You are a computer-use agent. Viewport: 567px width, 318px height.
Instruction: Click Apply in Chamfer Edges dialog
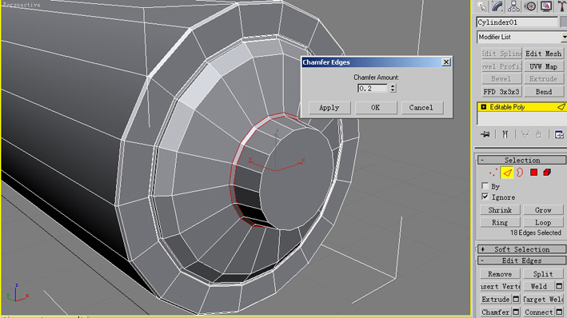pyautogui.click(x=329, y=108)
